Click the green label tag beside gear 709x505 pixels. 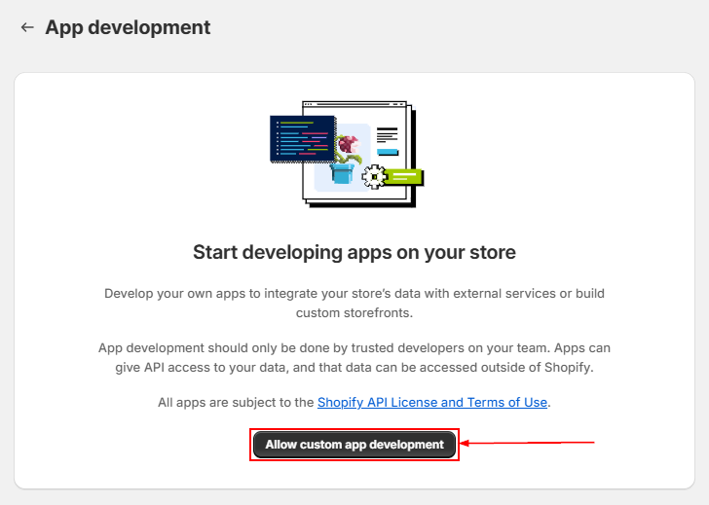pyautogui.click(x=403, y=176)
